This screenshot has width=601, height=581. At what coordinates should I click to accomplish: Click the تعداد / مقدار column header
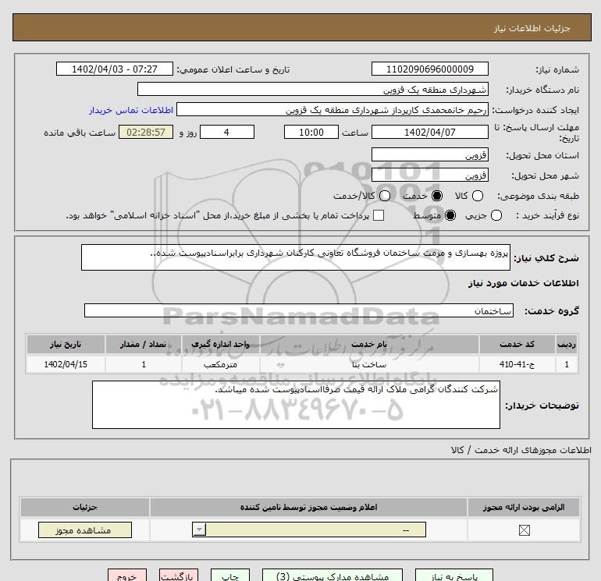click(144, 344)
